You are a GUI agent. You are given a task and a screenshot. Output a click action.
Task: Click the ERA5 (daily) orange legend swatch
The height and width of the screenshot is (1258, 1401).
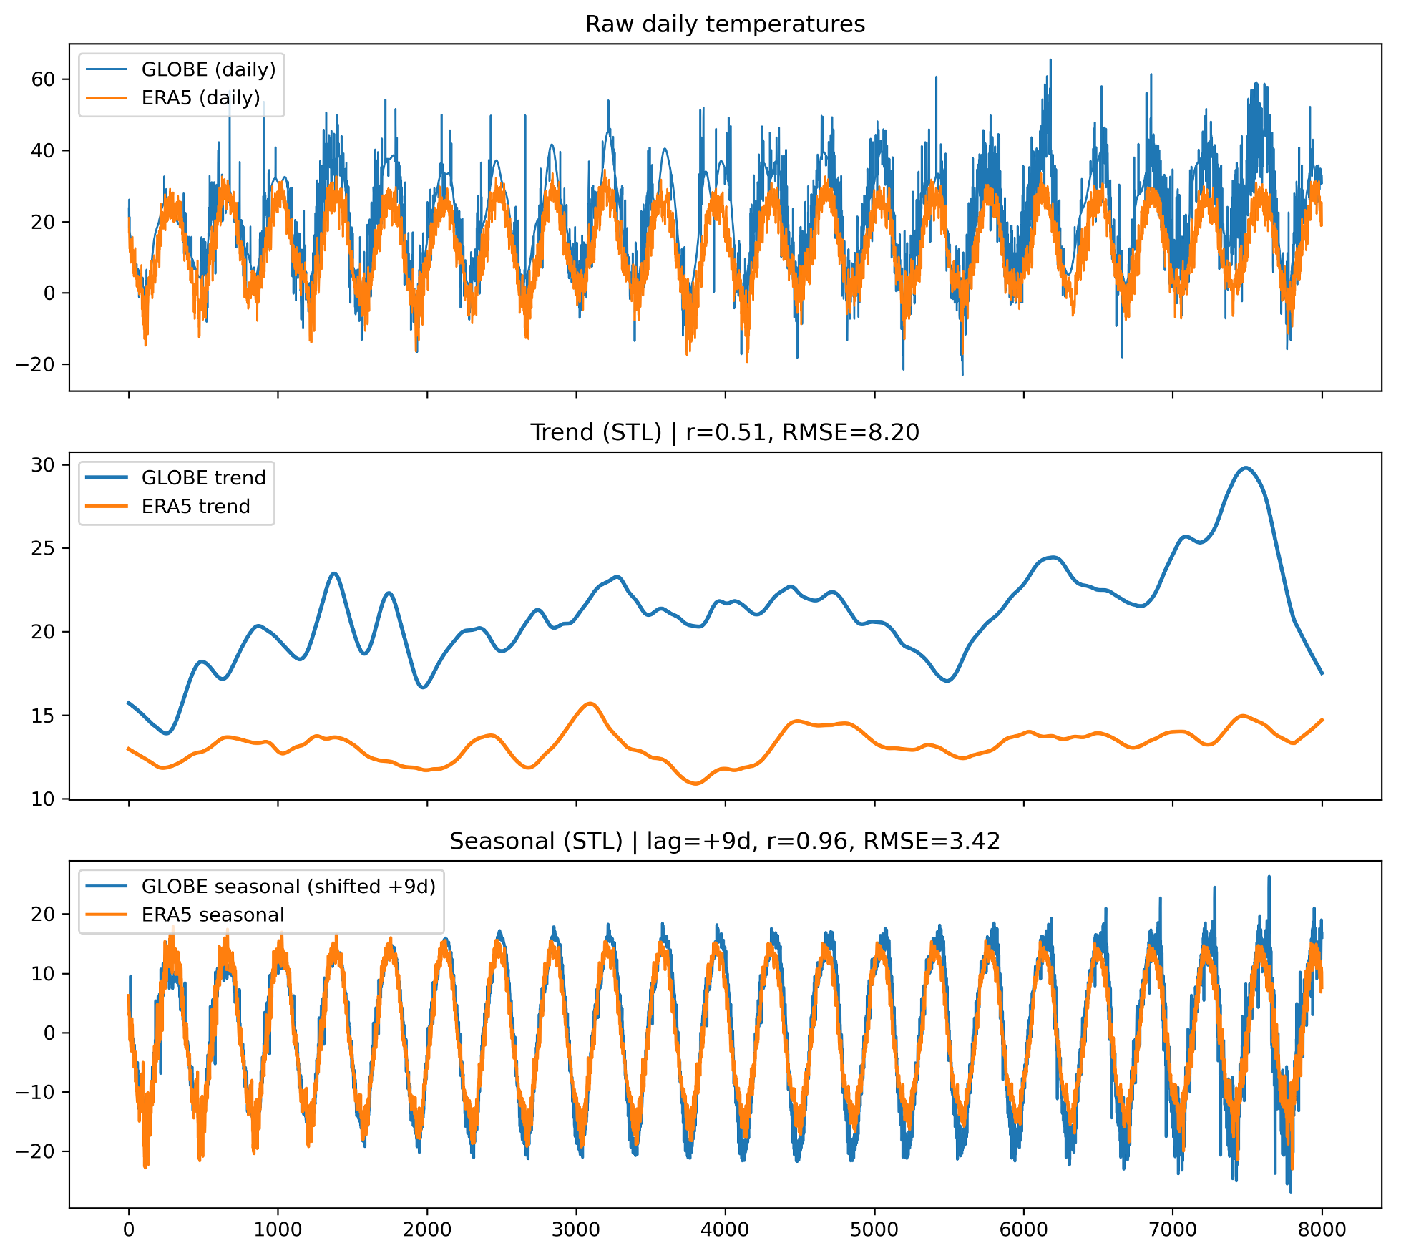point(106,98)
